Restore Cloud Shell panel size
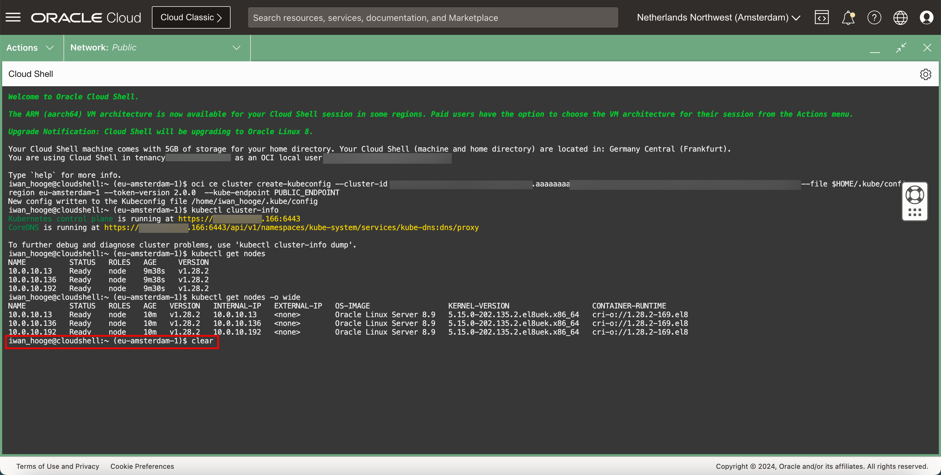The height and width of the screenshot is (475, 941). pos(901,48)
